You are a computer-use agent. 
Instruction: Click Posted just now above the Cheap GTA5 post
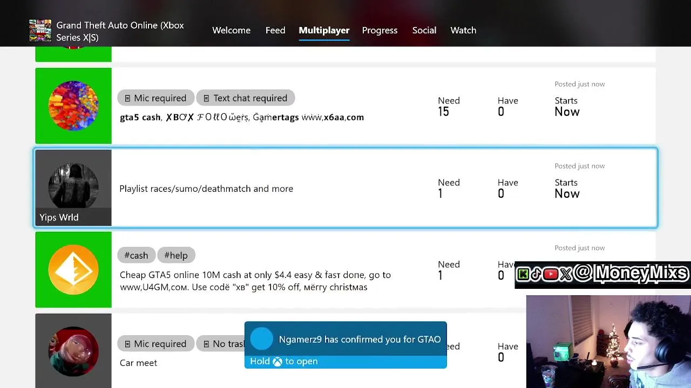(579, 248)
